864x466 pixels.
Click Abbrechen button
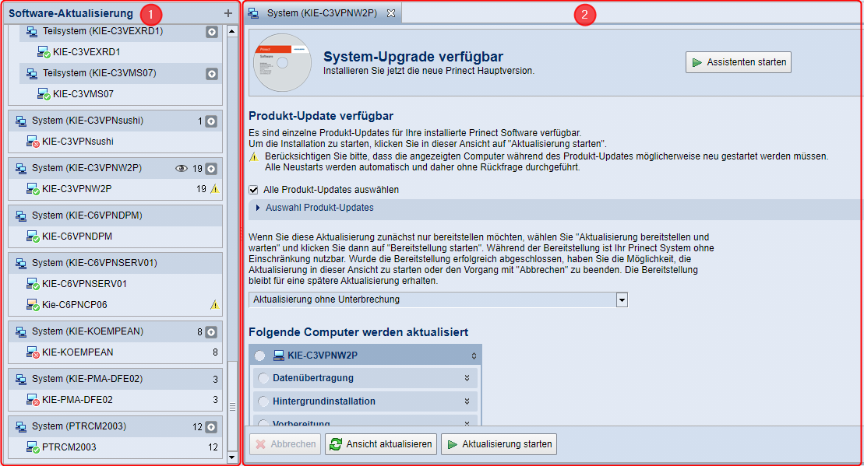[x=285, y=444]
